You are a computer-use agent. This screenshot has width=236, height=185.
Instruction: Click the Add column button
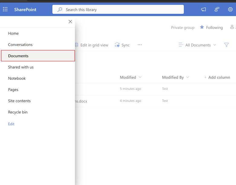click(217, 77)
